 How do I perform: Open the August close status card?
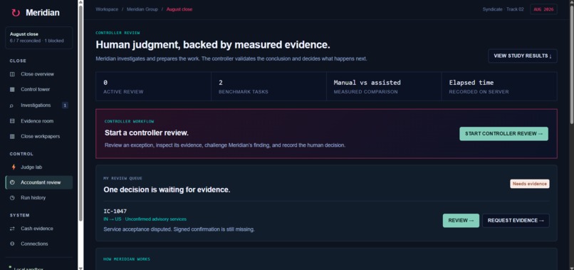(38, 37)
